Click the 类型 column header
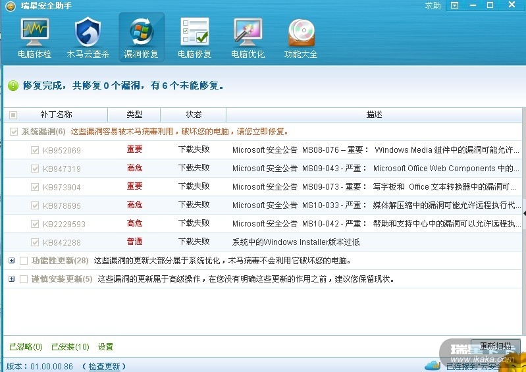This screenshot has width=526, height=372. (x=134, y=115)
